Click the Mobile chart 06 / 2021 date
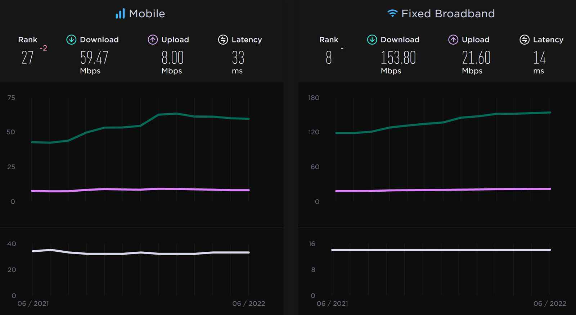 (x=33, y=303)
